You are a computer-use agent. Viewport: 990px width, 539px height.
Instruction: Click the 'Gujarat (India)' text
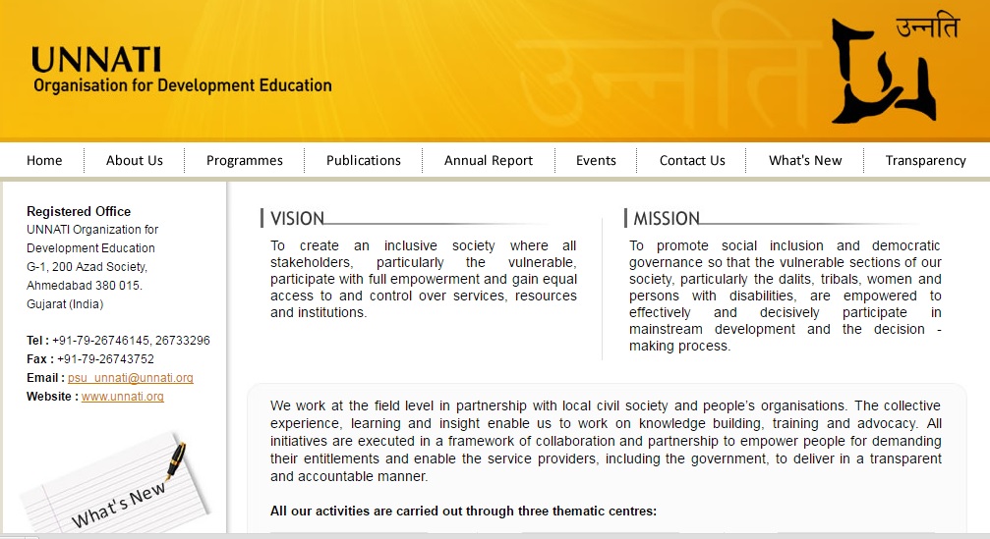point(65,303)
